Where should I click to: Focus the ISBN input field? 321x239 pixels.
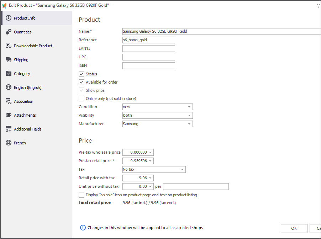coord(149,66)
